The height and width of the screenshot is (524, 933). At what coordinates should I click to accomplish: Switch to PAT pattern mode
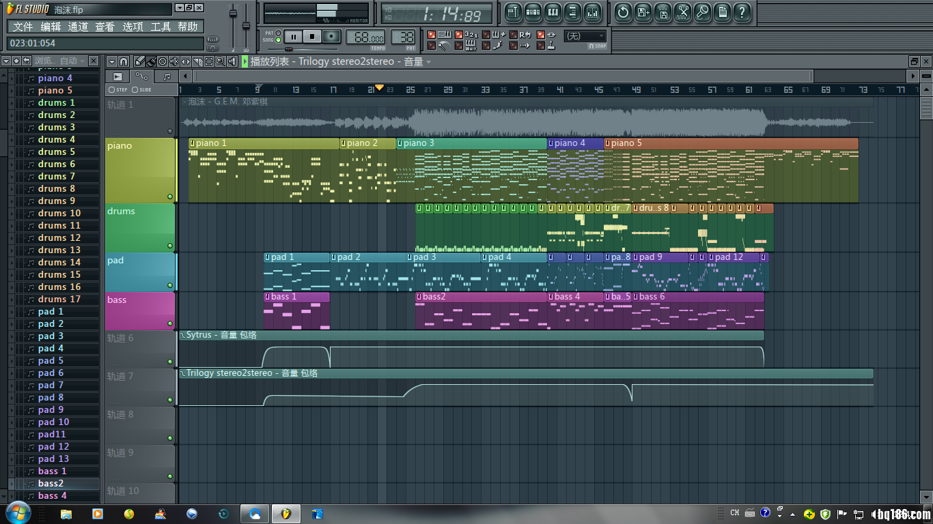pos(278,33)
